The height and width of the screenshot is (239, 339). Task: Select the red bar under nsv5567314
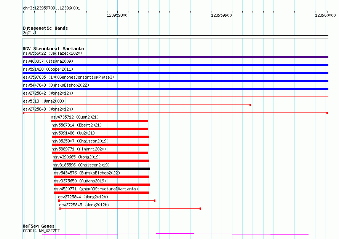[100, 129]
